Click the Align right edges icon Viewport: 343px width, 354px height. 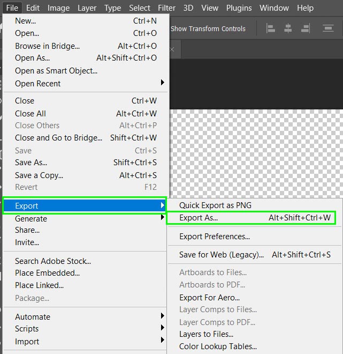click(x=305, y=28)
